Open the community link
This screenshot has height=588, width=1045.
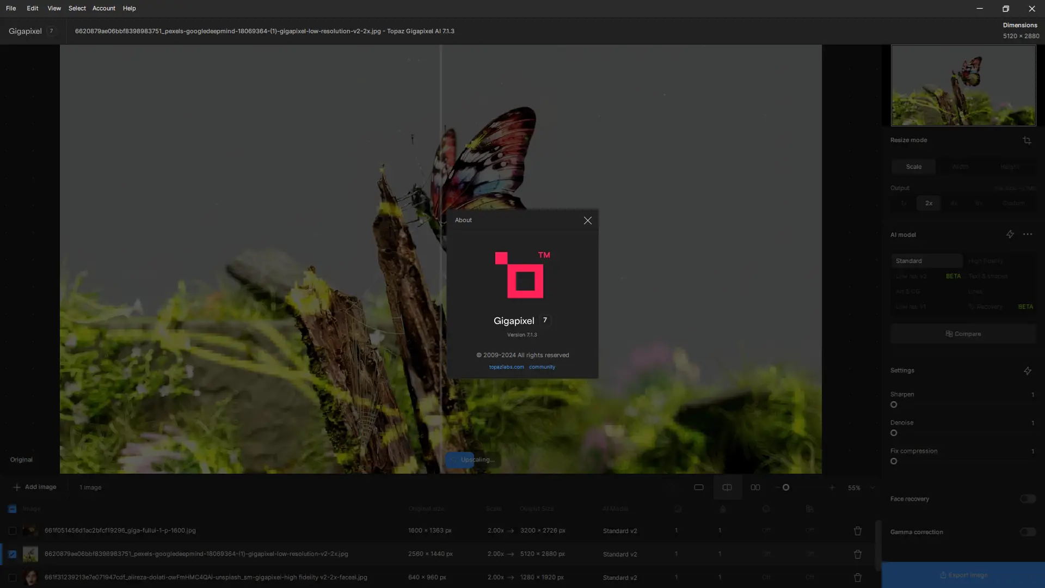542,367
